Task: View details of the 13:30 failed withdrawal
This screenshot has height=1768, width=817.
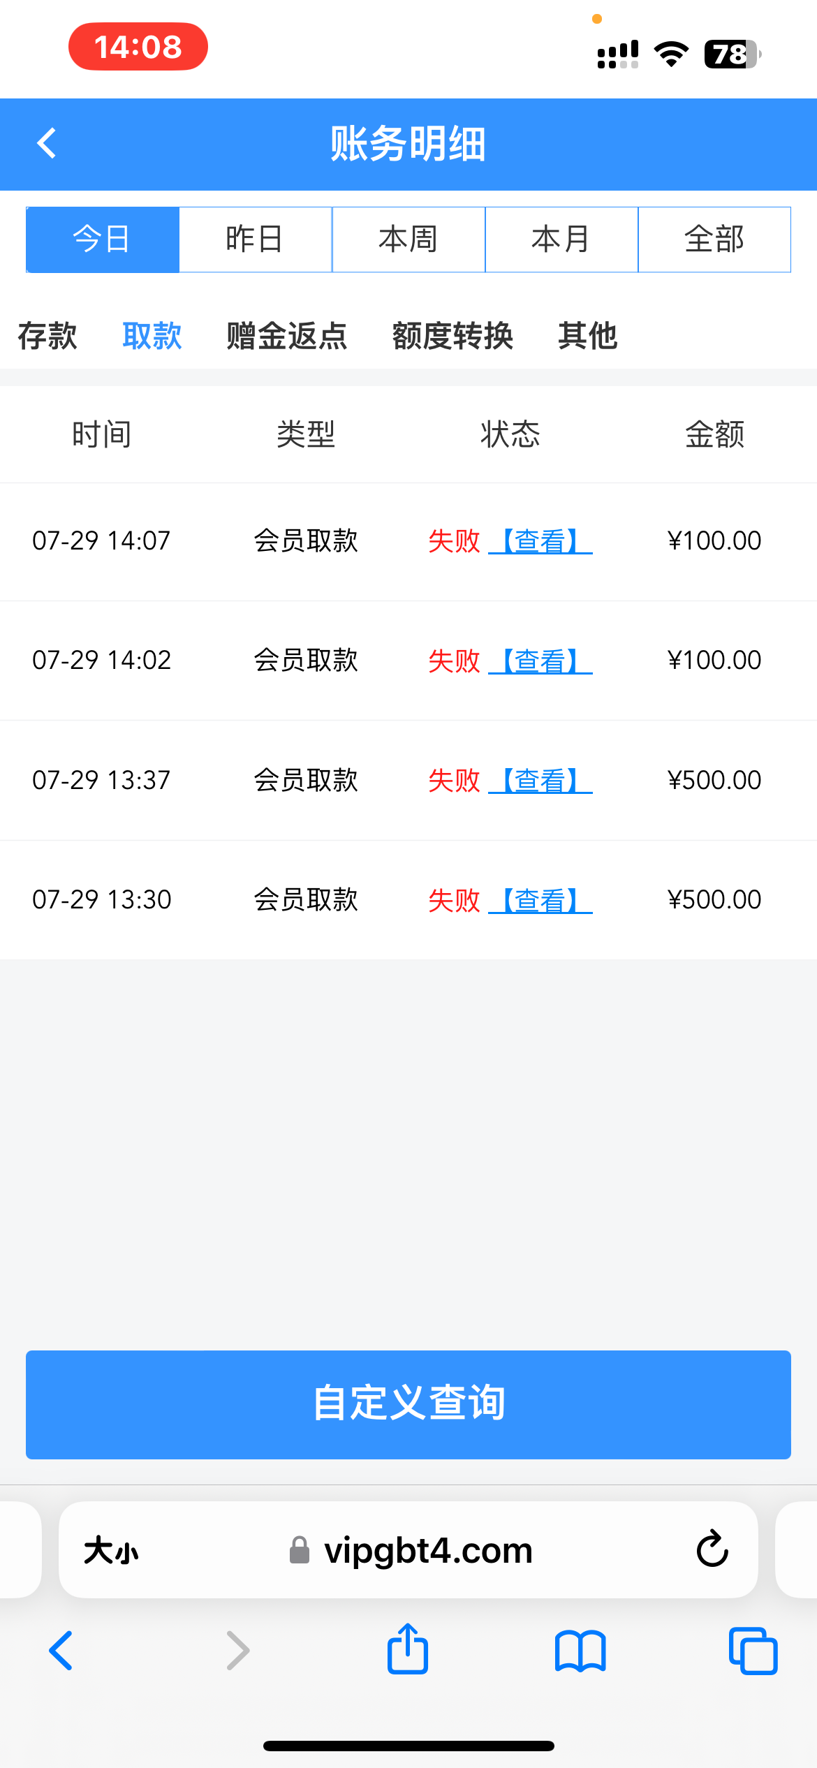Action: (x=540, y=900)
